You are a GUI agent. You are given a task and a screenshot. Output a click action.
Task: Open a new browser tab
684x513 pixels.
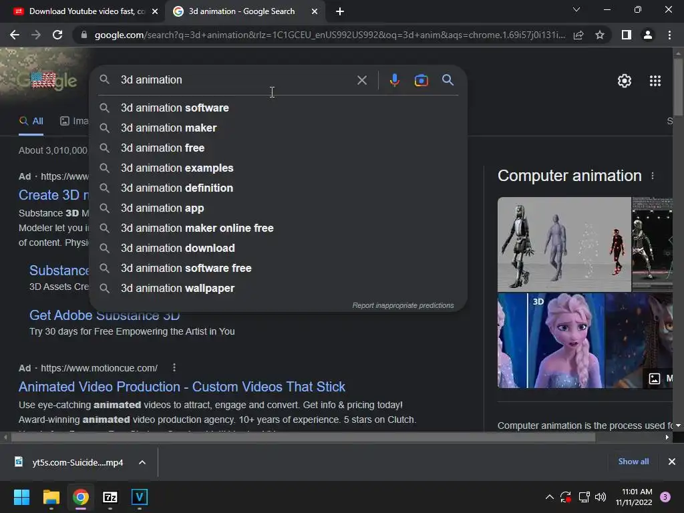tap(340, 11)
